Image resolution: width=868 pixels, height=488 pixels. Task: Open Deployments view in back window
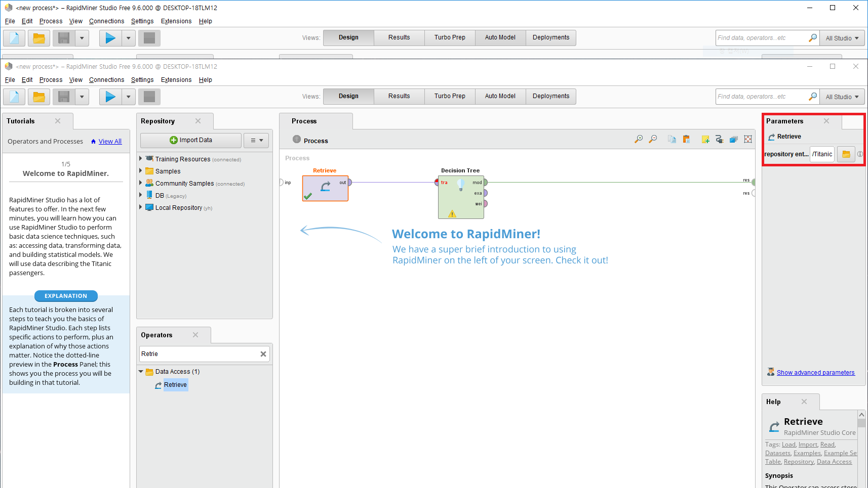551,37
